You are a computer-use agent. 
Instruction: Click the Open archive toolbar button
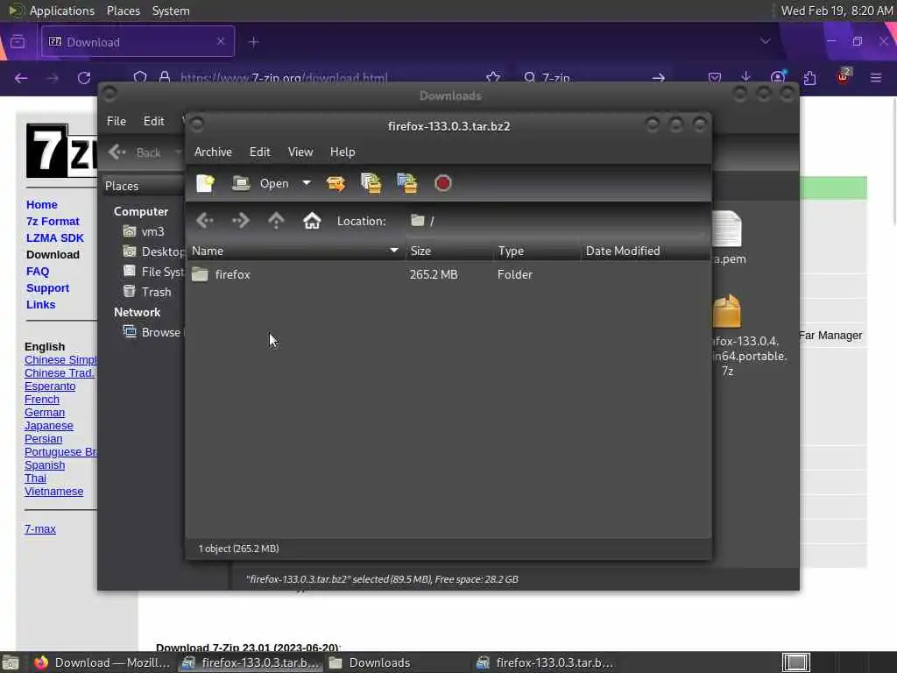[260, 183]
